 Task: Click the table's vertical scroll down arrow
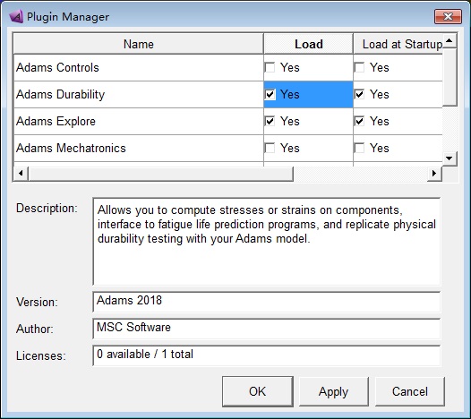tap(450, 158)
